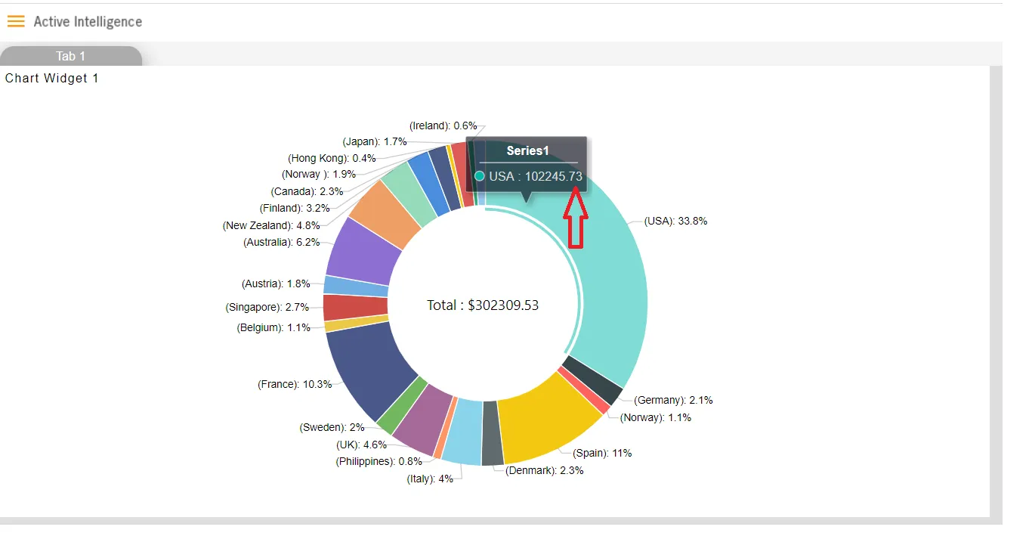Viewport: 1029px width, 536px height.
Task: Select the (France): 10.3% label
Action: [295, 384]
